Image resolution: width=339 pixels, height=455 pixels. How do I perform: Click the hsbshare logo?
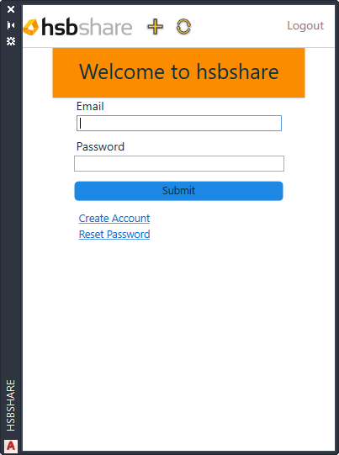pyautogui.click(x=77, y=27)
